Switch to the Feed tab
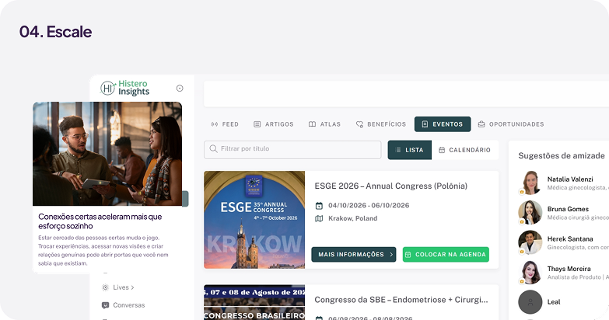609x320 pixels. click(x=225, y=124)
